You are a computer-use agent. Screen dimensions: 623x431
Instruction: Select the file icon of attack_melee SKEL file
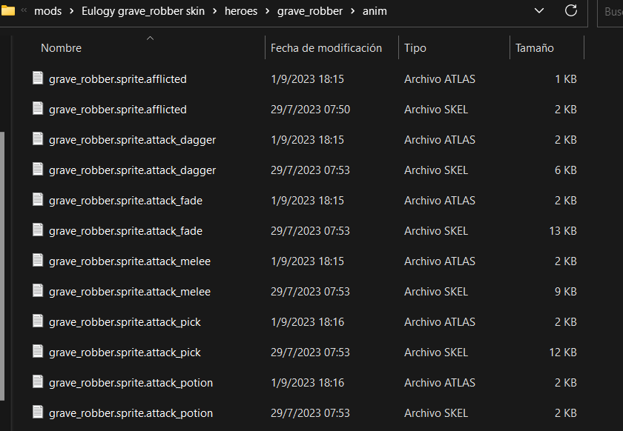click(x=38, y=291)
